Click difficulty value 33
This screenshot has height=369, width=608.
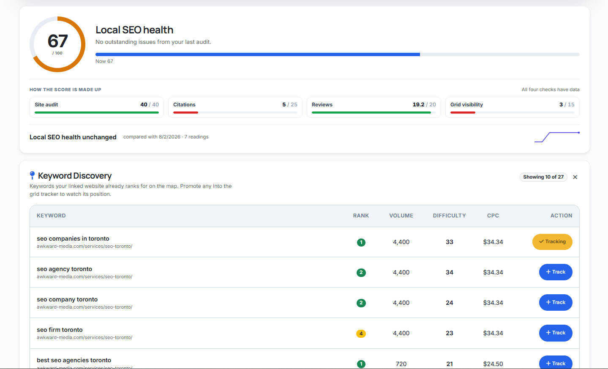(x=450, y=242)
